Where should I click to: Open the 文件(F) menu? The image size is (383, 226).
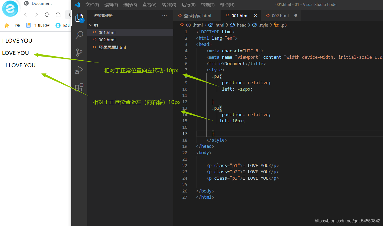92,5
